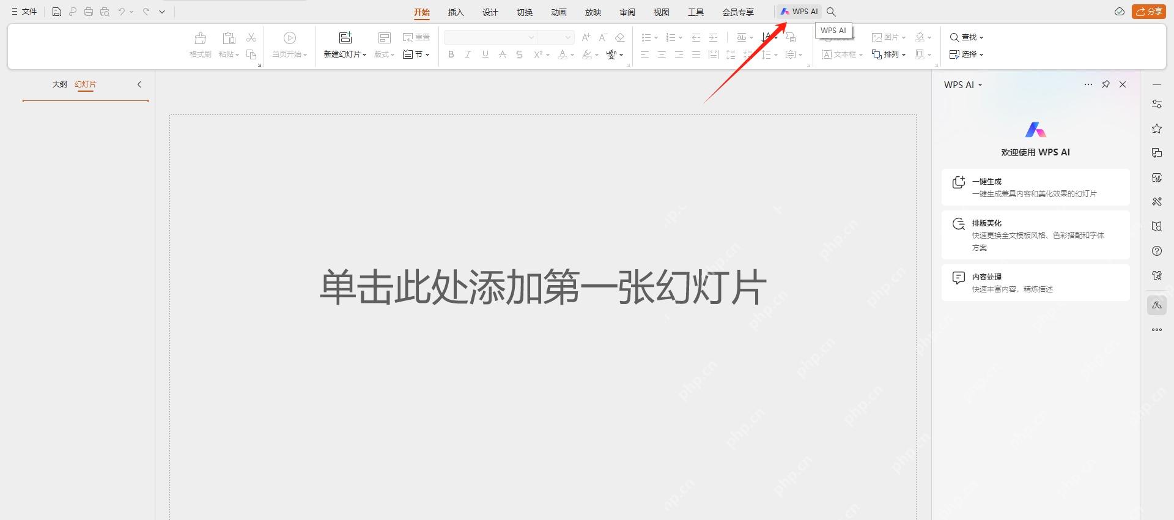
Task: Click the WPS AI icon in right sidebar
Action: coord(1157,305)
